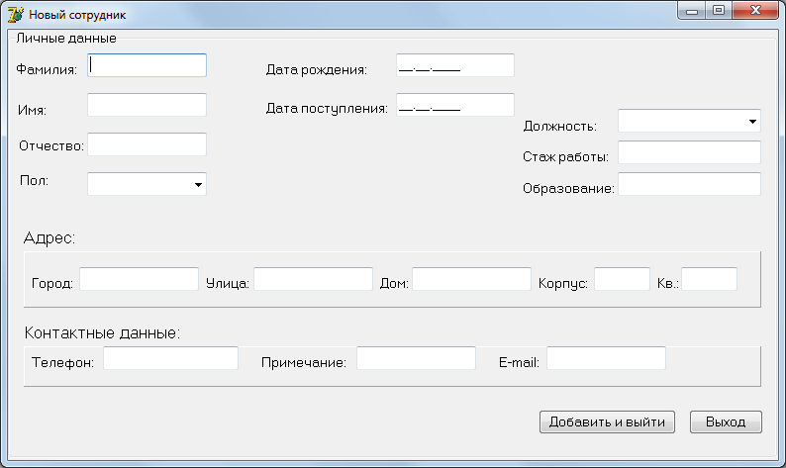The width and height of the screenshot is (786, 468).
Task: Click the application icon in title bar
Action: coord(16,15)
